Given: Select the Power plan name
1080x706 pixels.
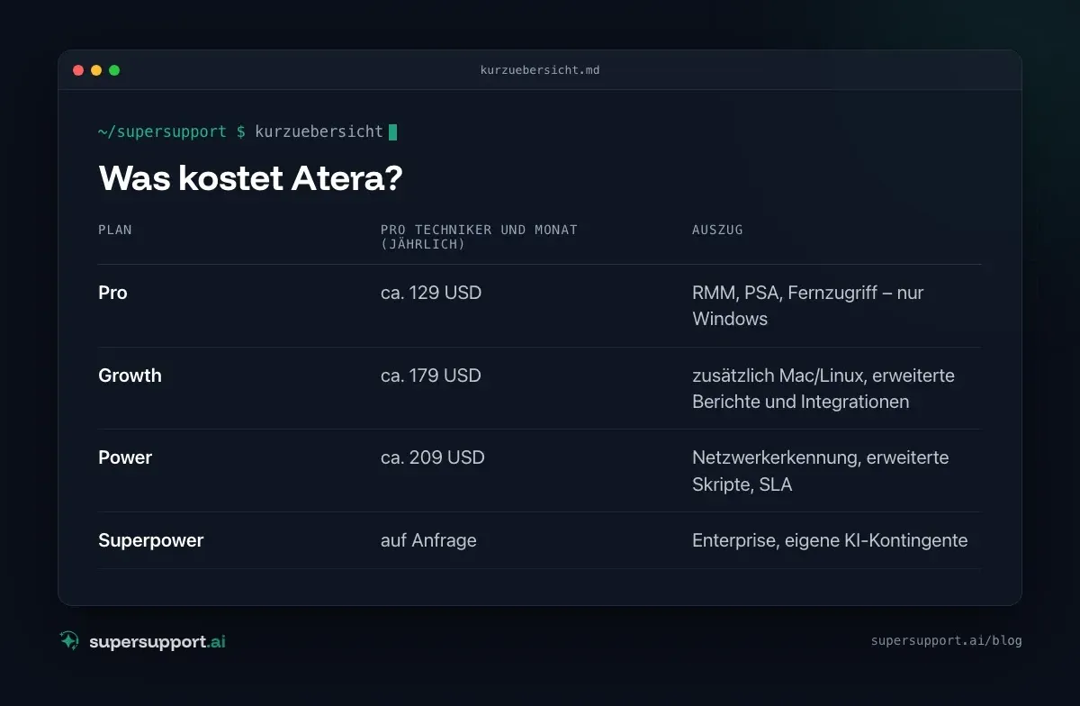Looking at the screenshot, I should (x=125, y=457).
